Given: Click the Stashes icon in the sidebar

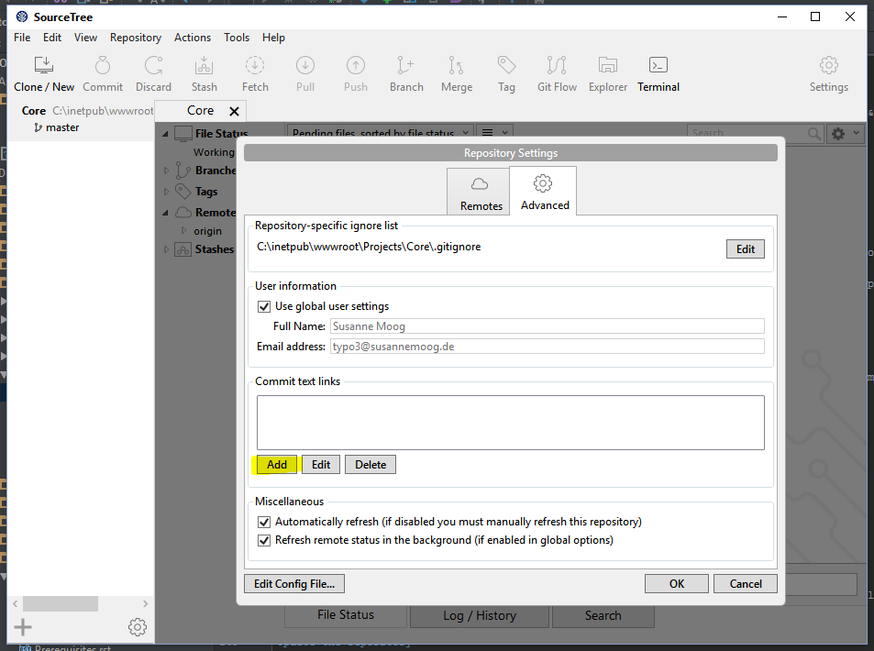Looking at the screenshot, I should tap(183, 249).
